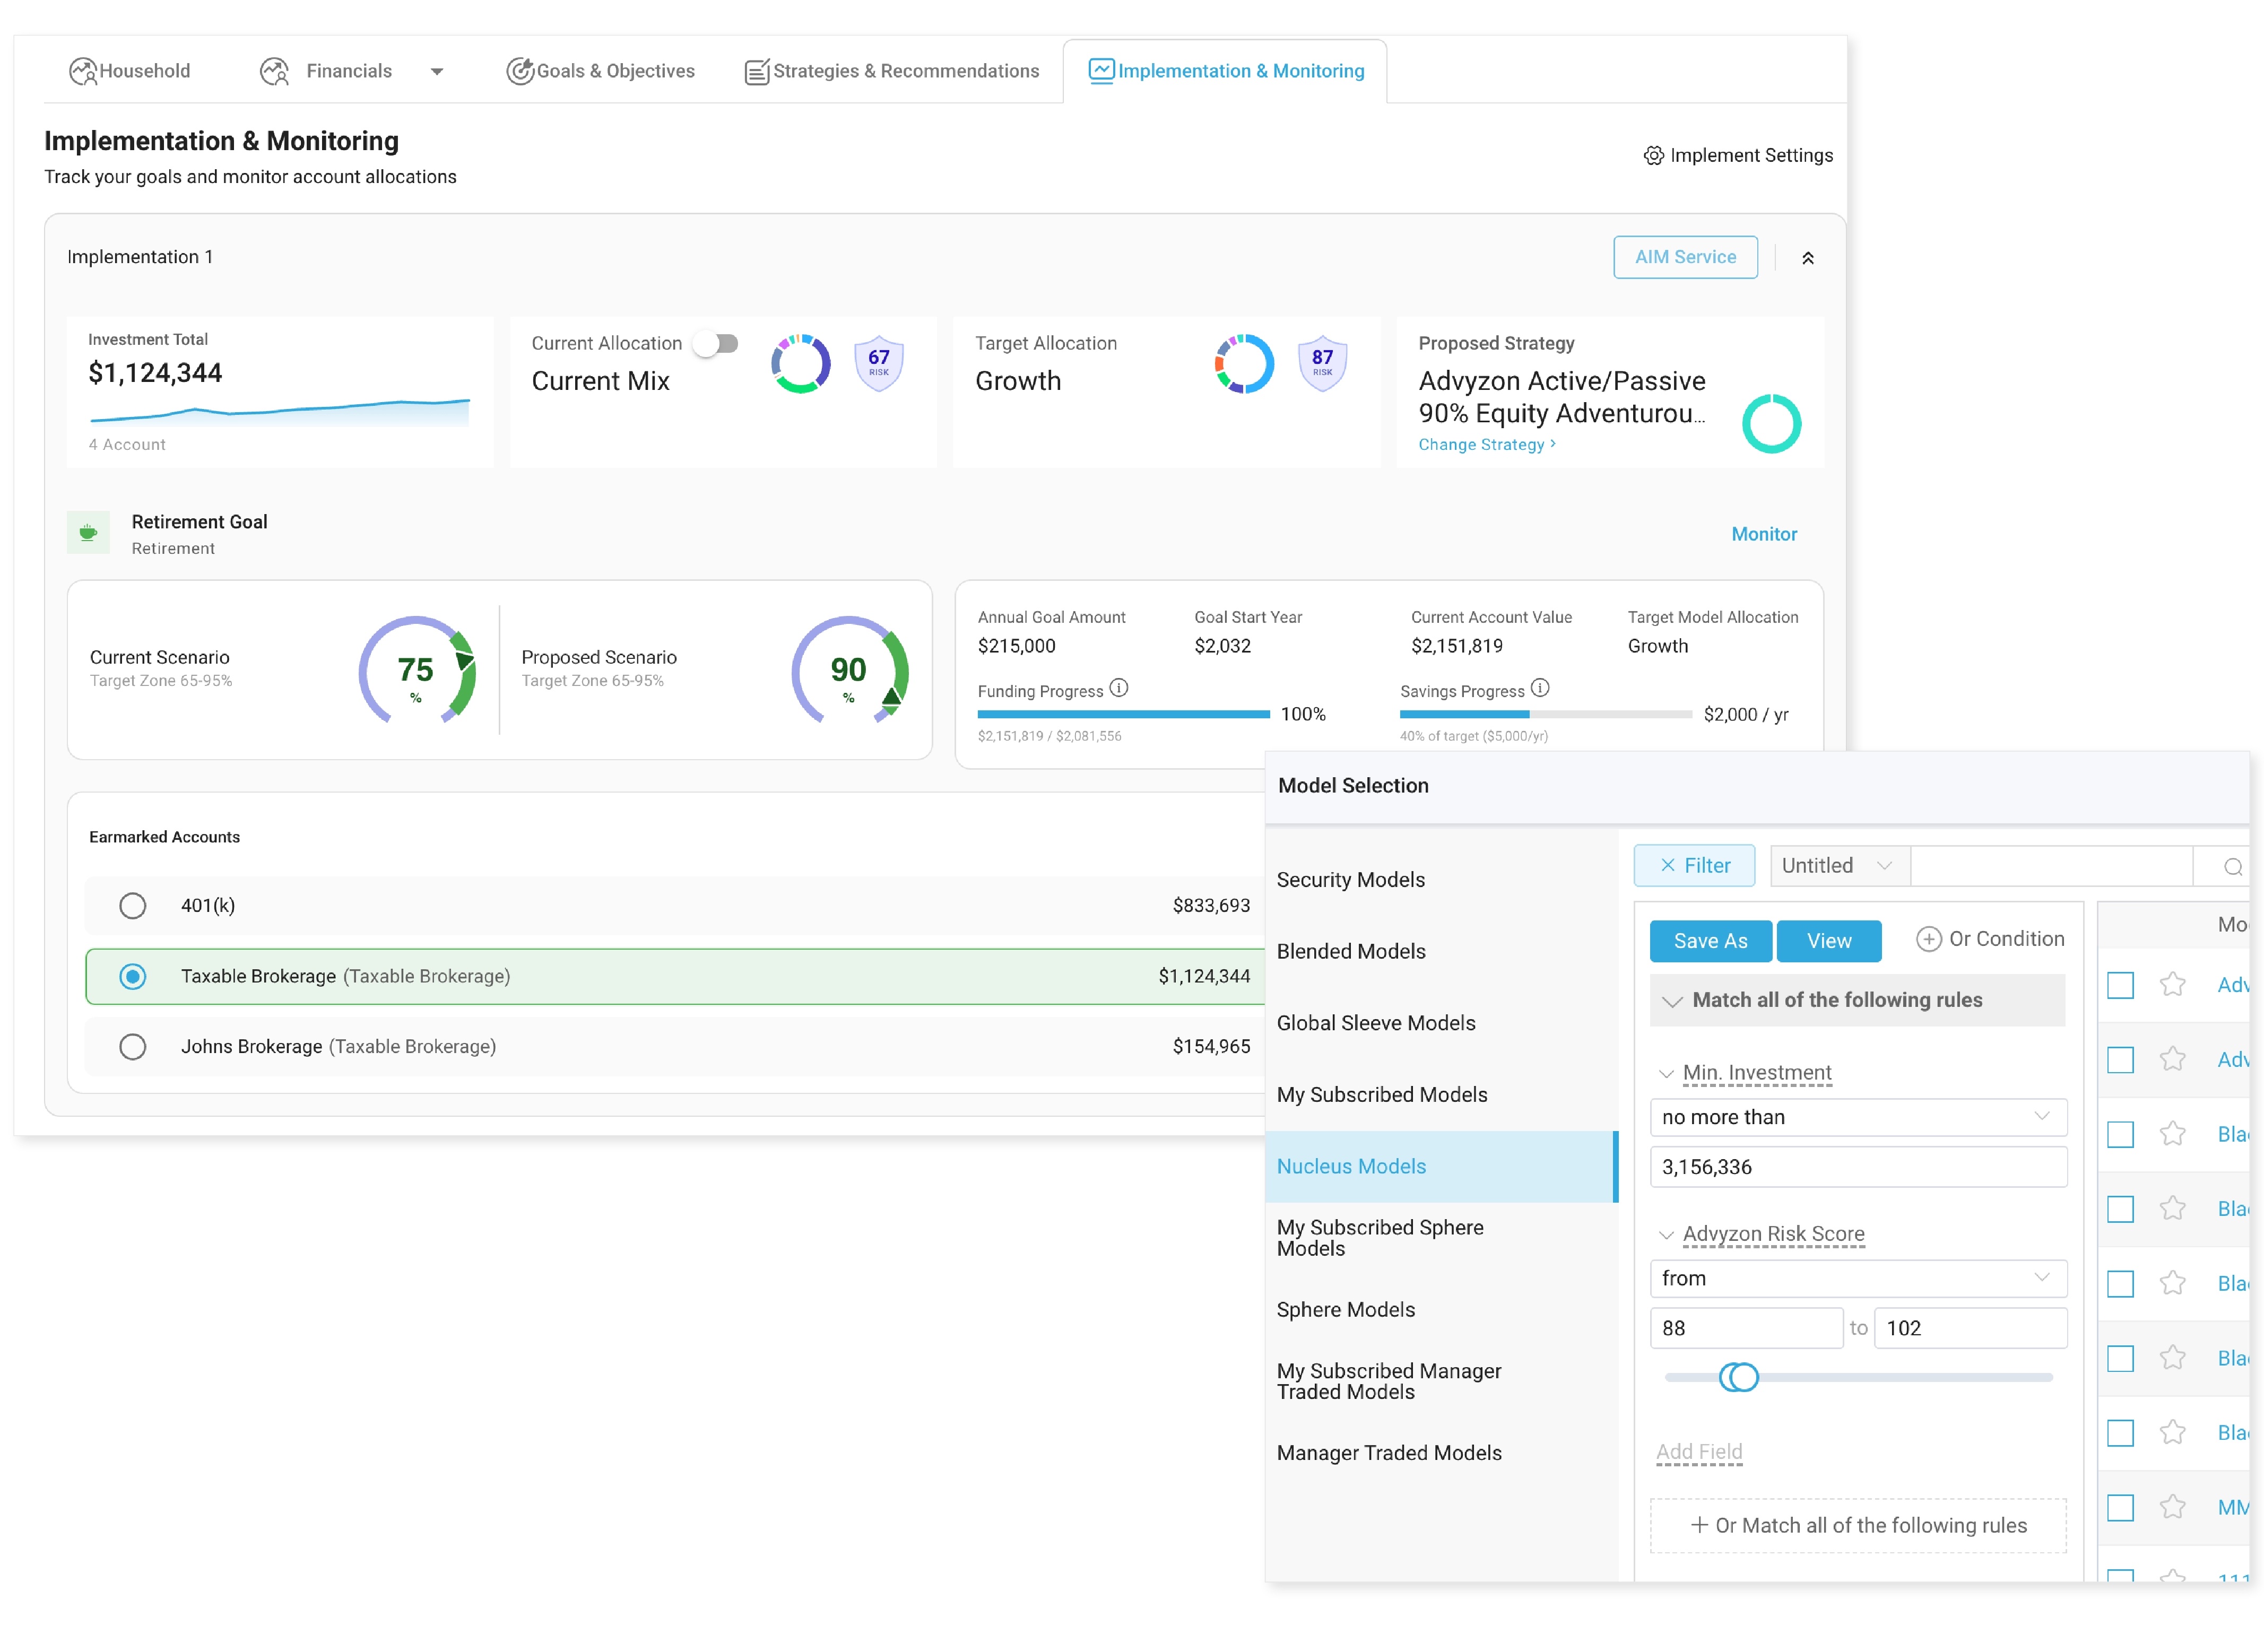This screenshot has width=2264, height=1652.
Task: Select the Johns Brokerage radio button
Action: tap(133, 1046)
